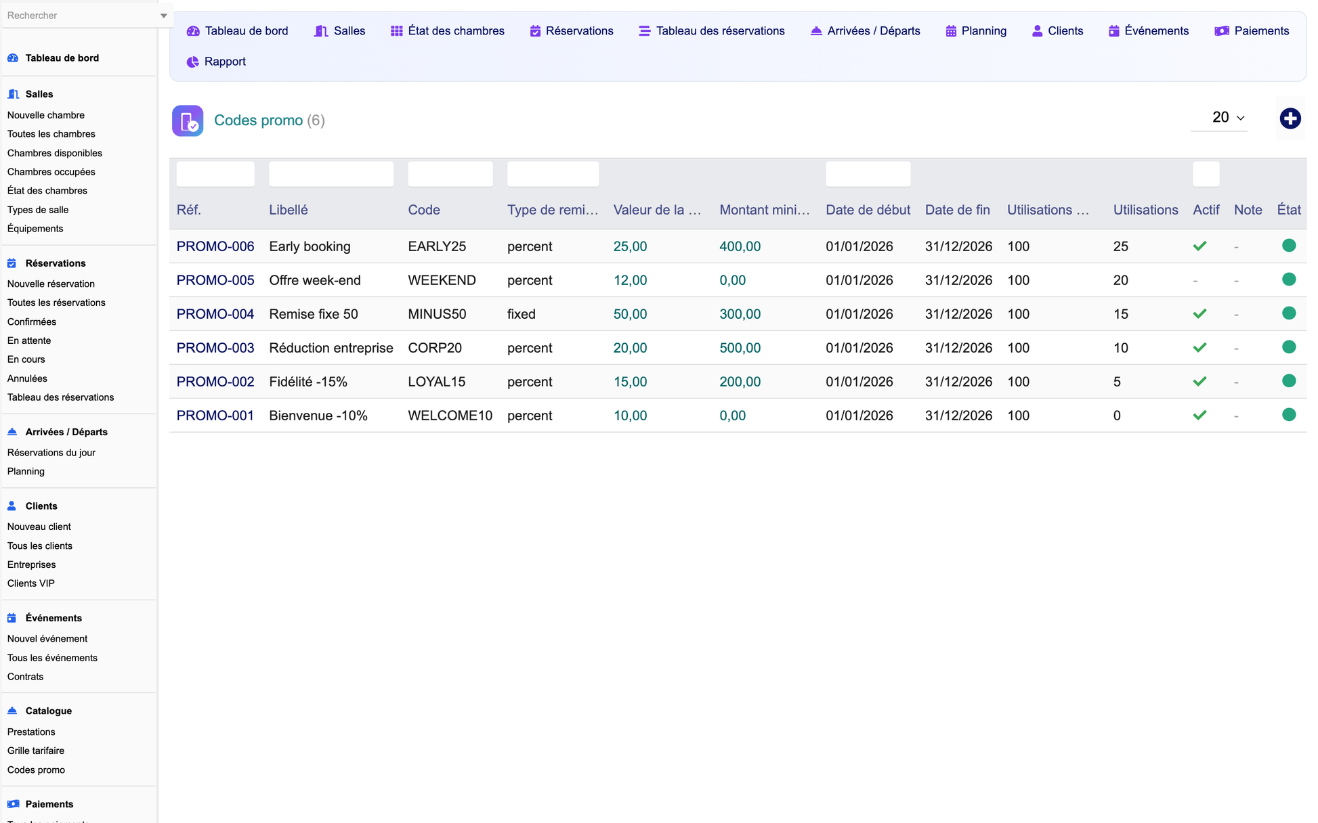Open promo code PROMO-001 link
The width and height of the screenshot is (1318, 823).
pyautogui.click(x=215, y=416)
